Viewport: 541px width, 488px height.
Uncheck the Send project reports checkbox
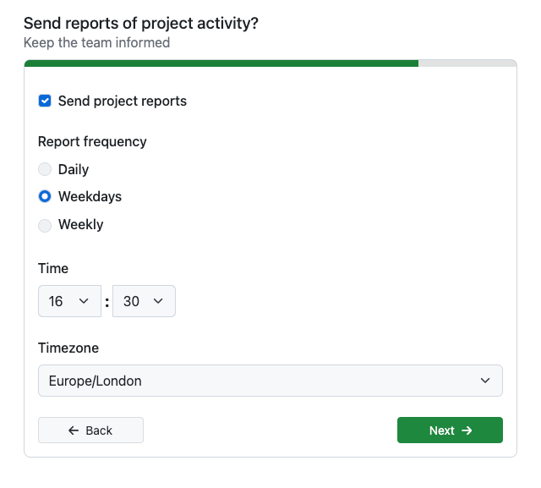click(x=45, y=101)
